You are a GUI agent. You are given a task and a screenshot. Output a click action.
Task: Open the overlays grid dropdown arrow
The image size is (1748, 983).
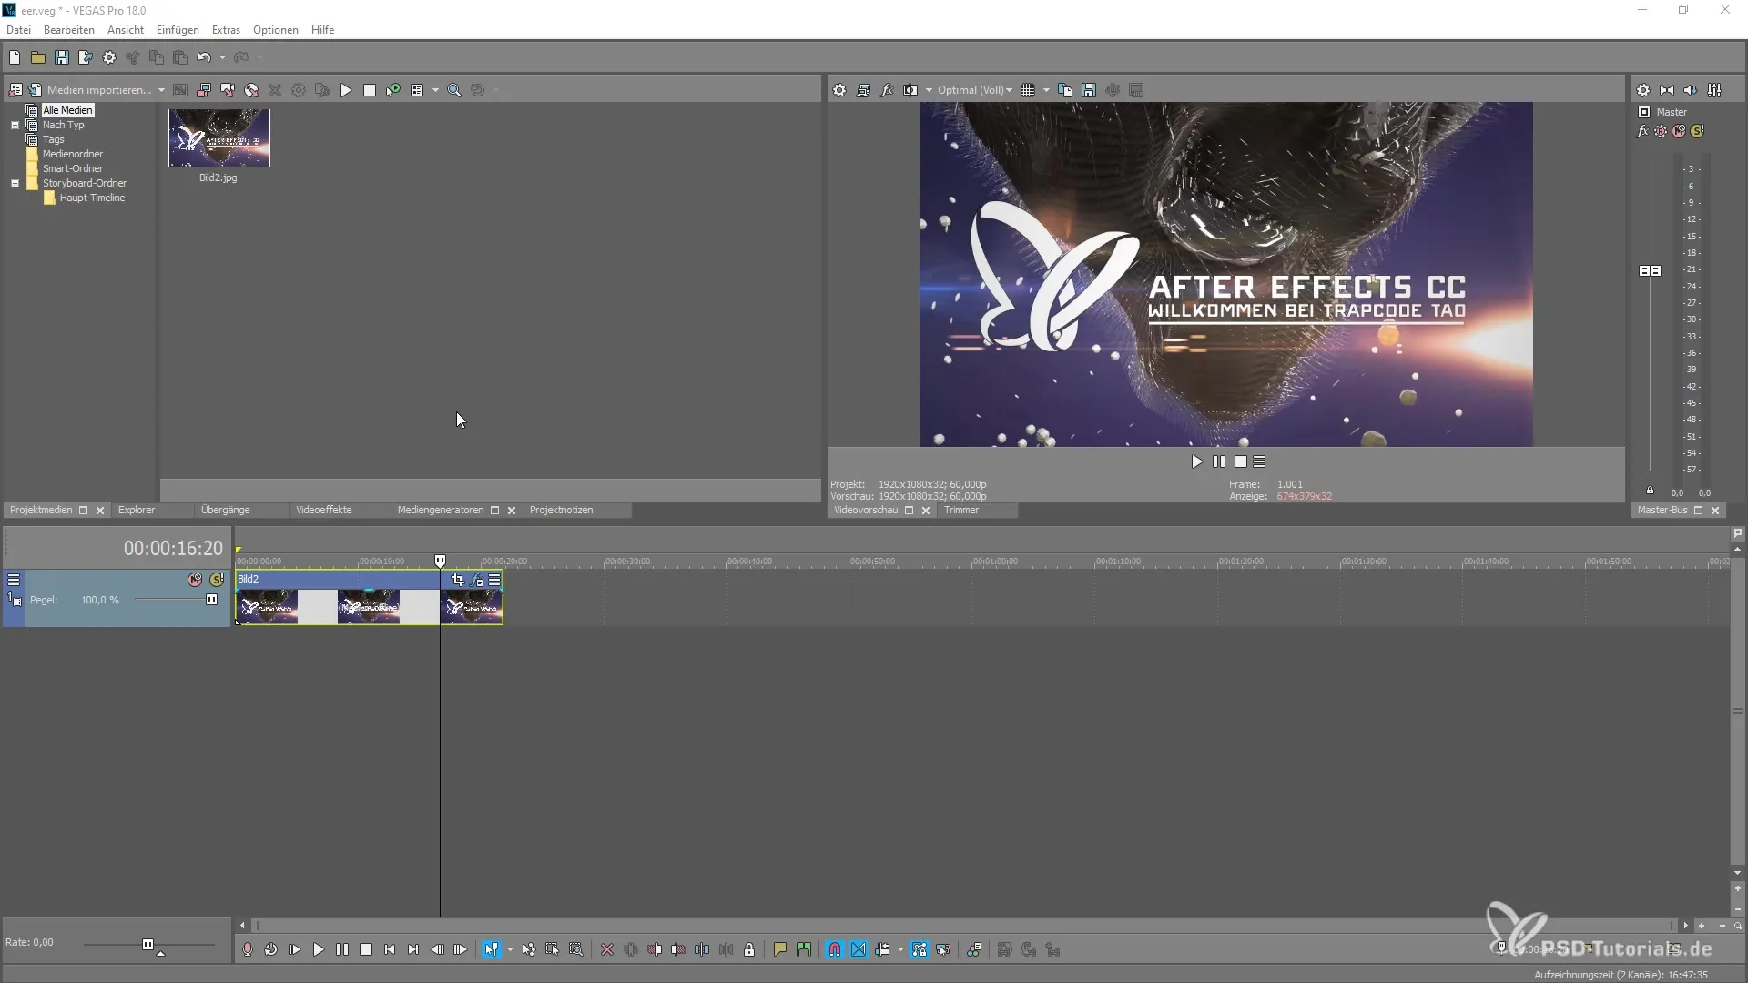1046,90
